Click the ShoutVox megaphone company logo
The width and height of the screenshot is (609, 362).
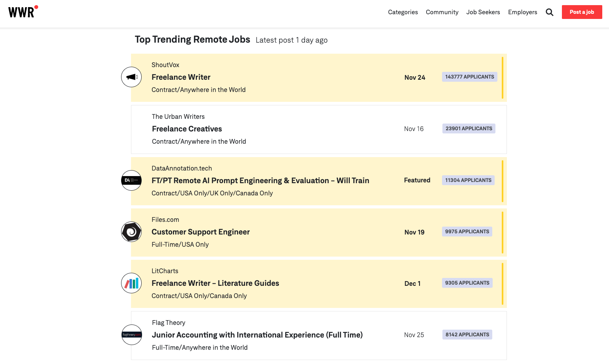131,77
